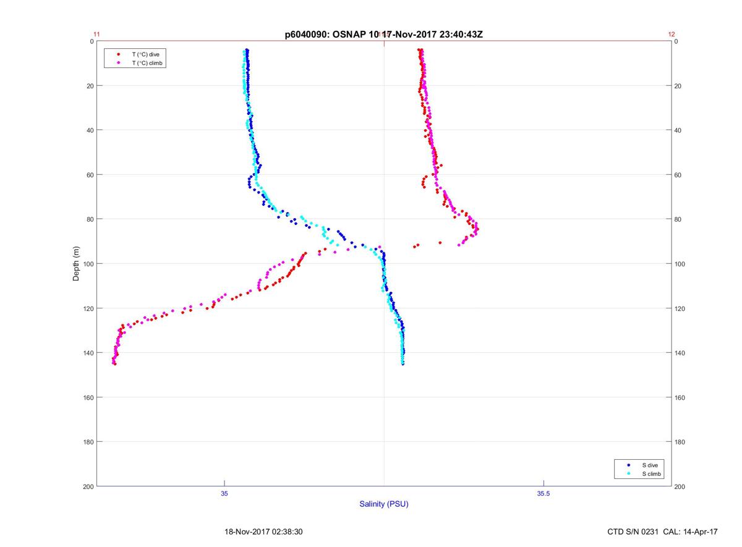Click the cyan marker beside 'S climb'
Viewport: 742px width, 547px height.
pos(628,473)
